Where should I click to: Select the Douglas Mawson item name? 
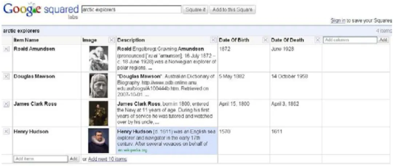click(x=34, y=76)
